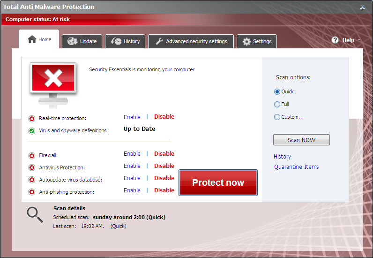
Task: Disable the Firewall
Action: (164, 154)
